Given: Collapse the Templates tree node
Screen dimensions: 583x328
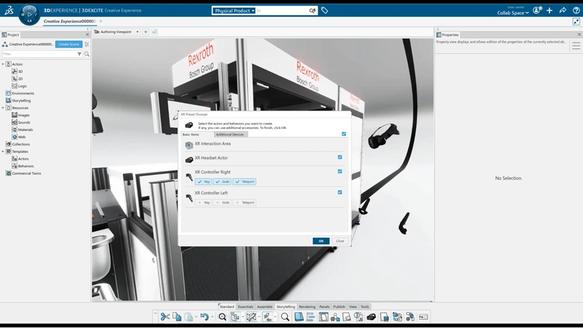Looking at the screenshot, I should click(3, 152).
